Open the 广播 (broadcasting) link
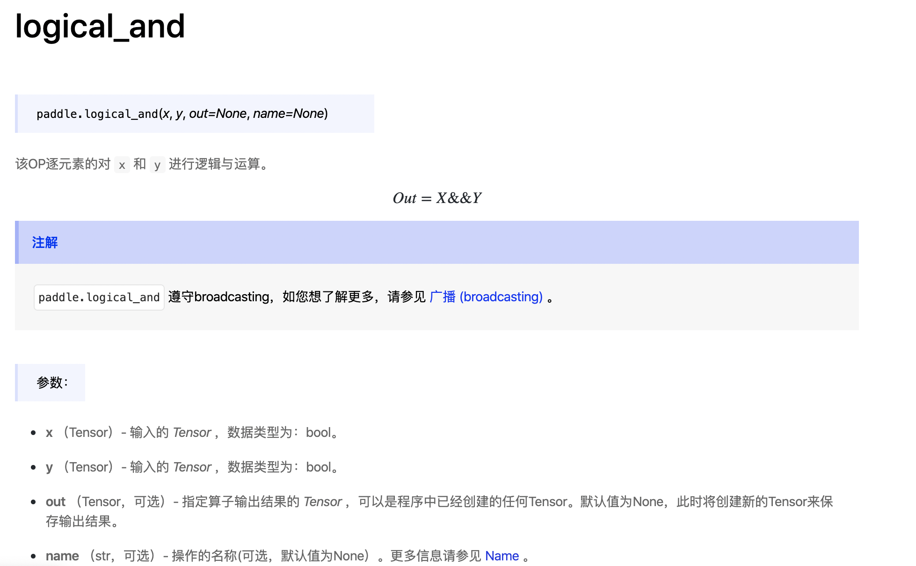Screen dimensions: 916x566 click(x=486, y=297)
